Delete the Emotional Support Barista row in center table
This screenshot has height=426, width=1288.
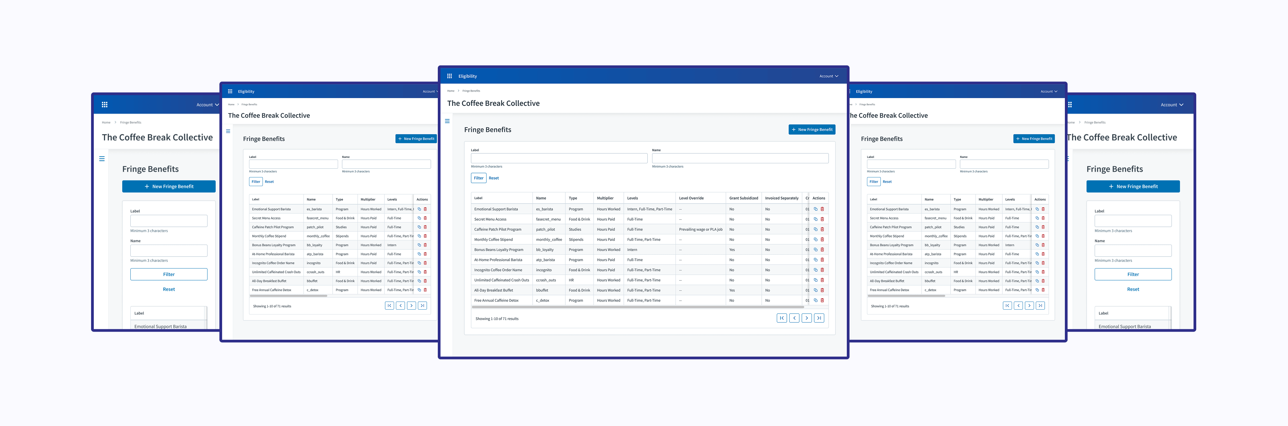pyautogui.click(x=822, y=209)
